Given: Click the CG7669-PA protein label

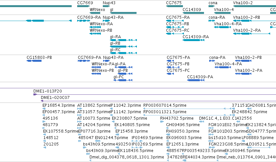Looking at the screenshot, I should tap(90, 58).
